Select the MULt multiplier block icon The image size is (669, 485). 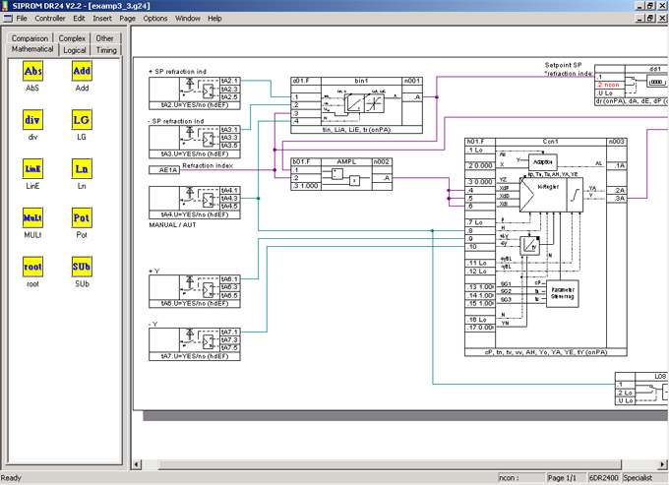click(32, 216)
